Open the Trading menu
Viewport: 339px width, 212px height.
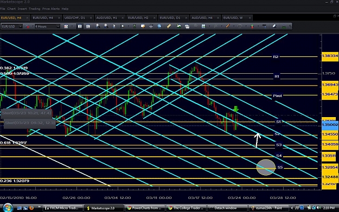[35, 9]
